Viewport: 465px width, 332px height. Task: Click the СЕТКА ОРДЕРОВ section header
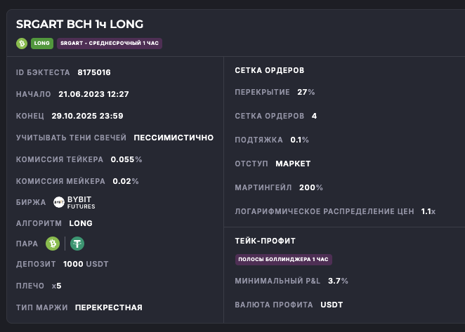point(269,70)
